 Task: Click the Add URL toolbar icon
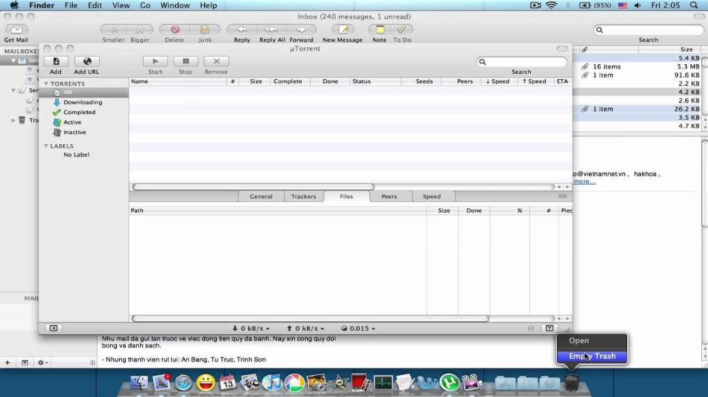[x=86, y=65]
